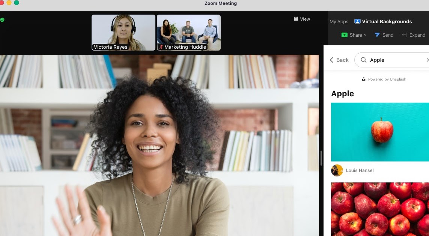Click the green Share icon
This screenshot has width=429, height=236.
point(345,35)
